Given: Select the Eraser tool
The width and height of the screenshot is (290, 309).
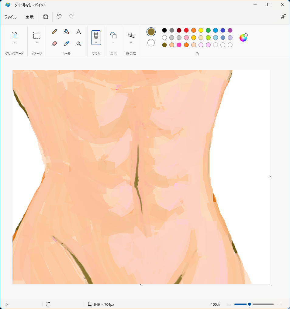Looking at the screenshot, I should 54,44.
